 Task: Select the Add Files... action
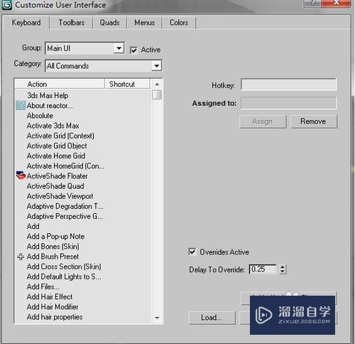coord(43,286)
